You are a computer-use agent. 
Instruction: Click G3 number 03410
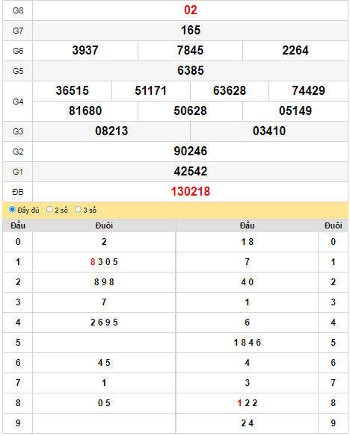[x=269, y=131]
